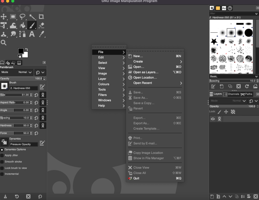Duplicate brush icon in Brushes panel
The height and width of the screenshot is (200, 259).
pyautogui.click(x=230, y=86)
